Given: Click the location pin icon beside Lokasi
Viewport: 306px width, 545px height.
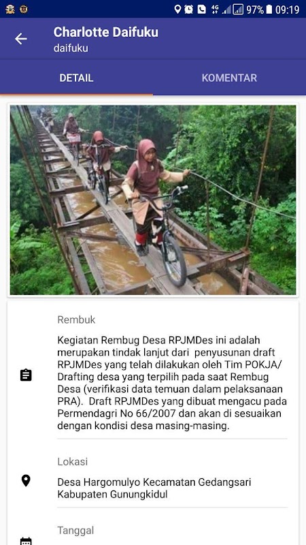Looking at the screenshot, I should (26, 481).
